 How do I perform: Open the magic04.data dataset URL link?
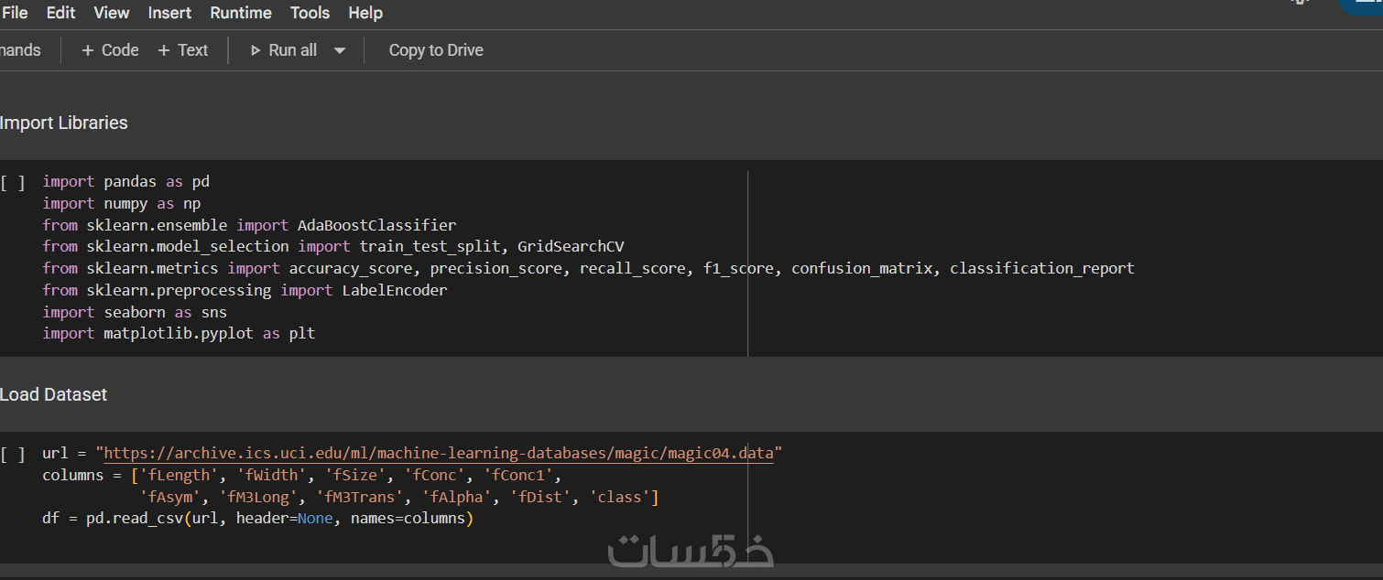pos(438,454)
